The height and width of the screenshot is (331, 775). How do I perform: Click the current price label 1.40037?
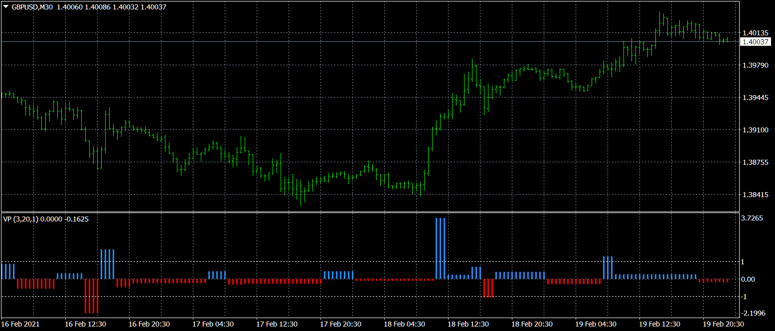(755, 42)
